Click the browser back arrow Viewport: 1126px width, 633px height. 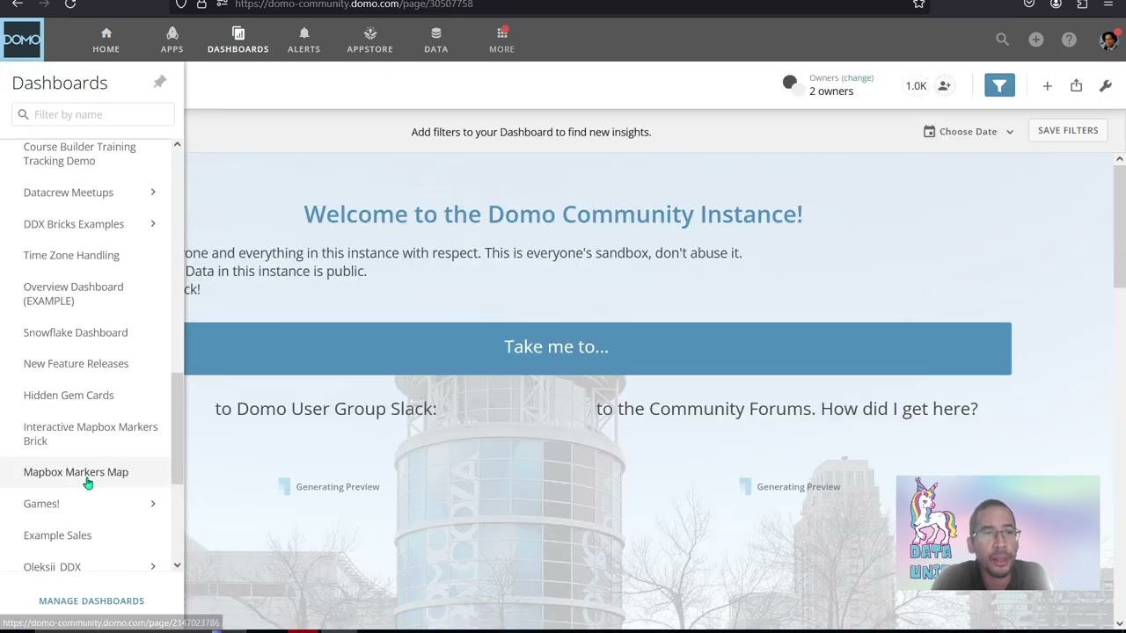point(17,4)
